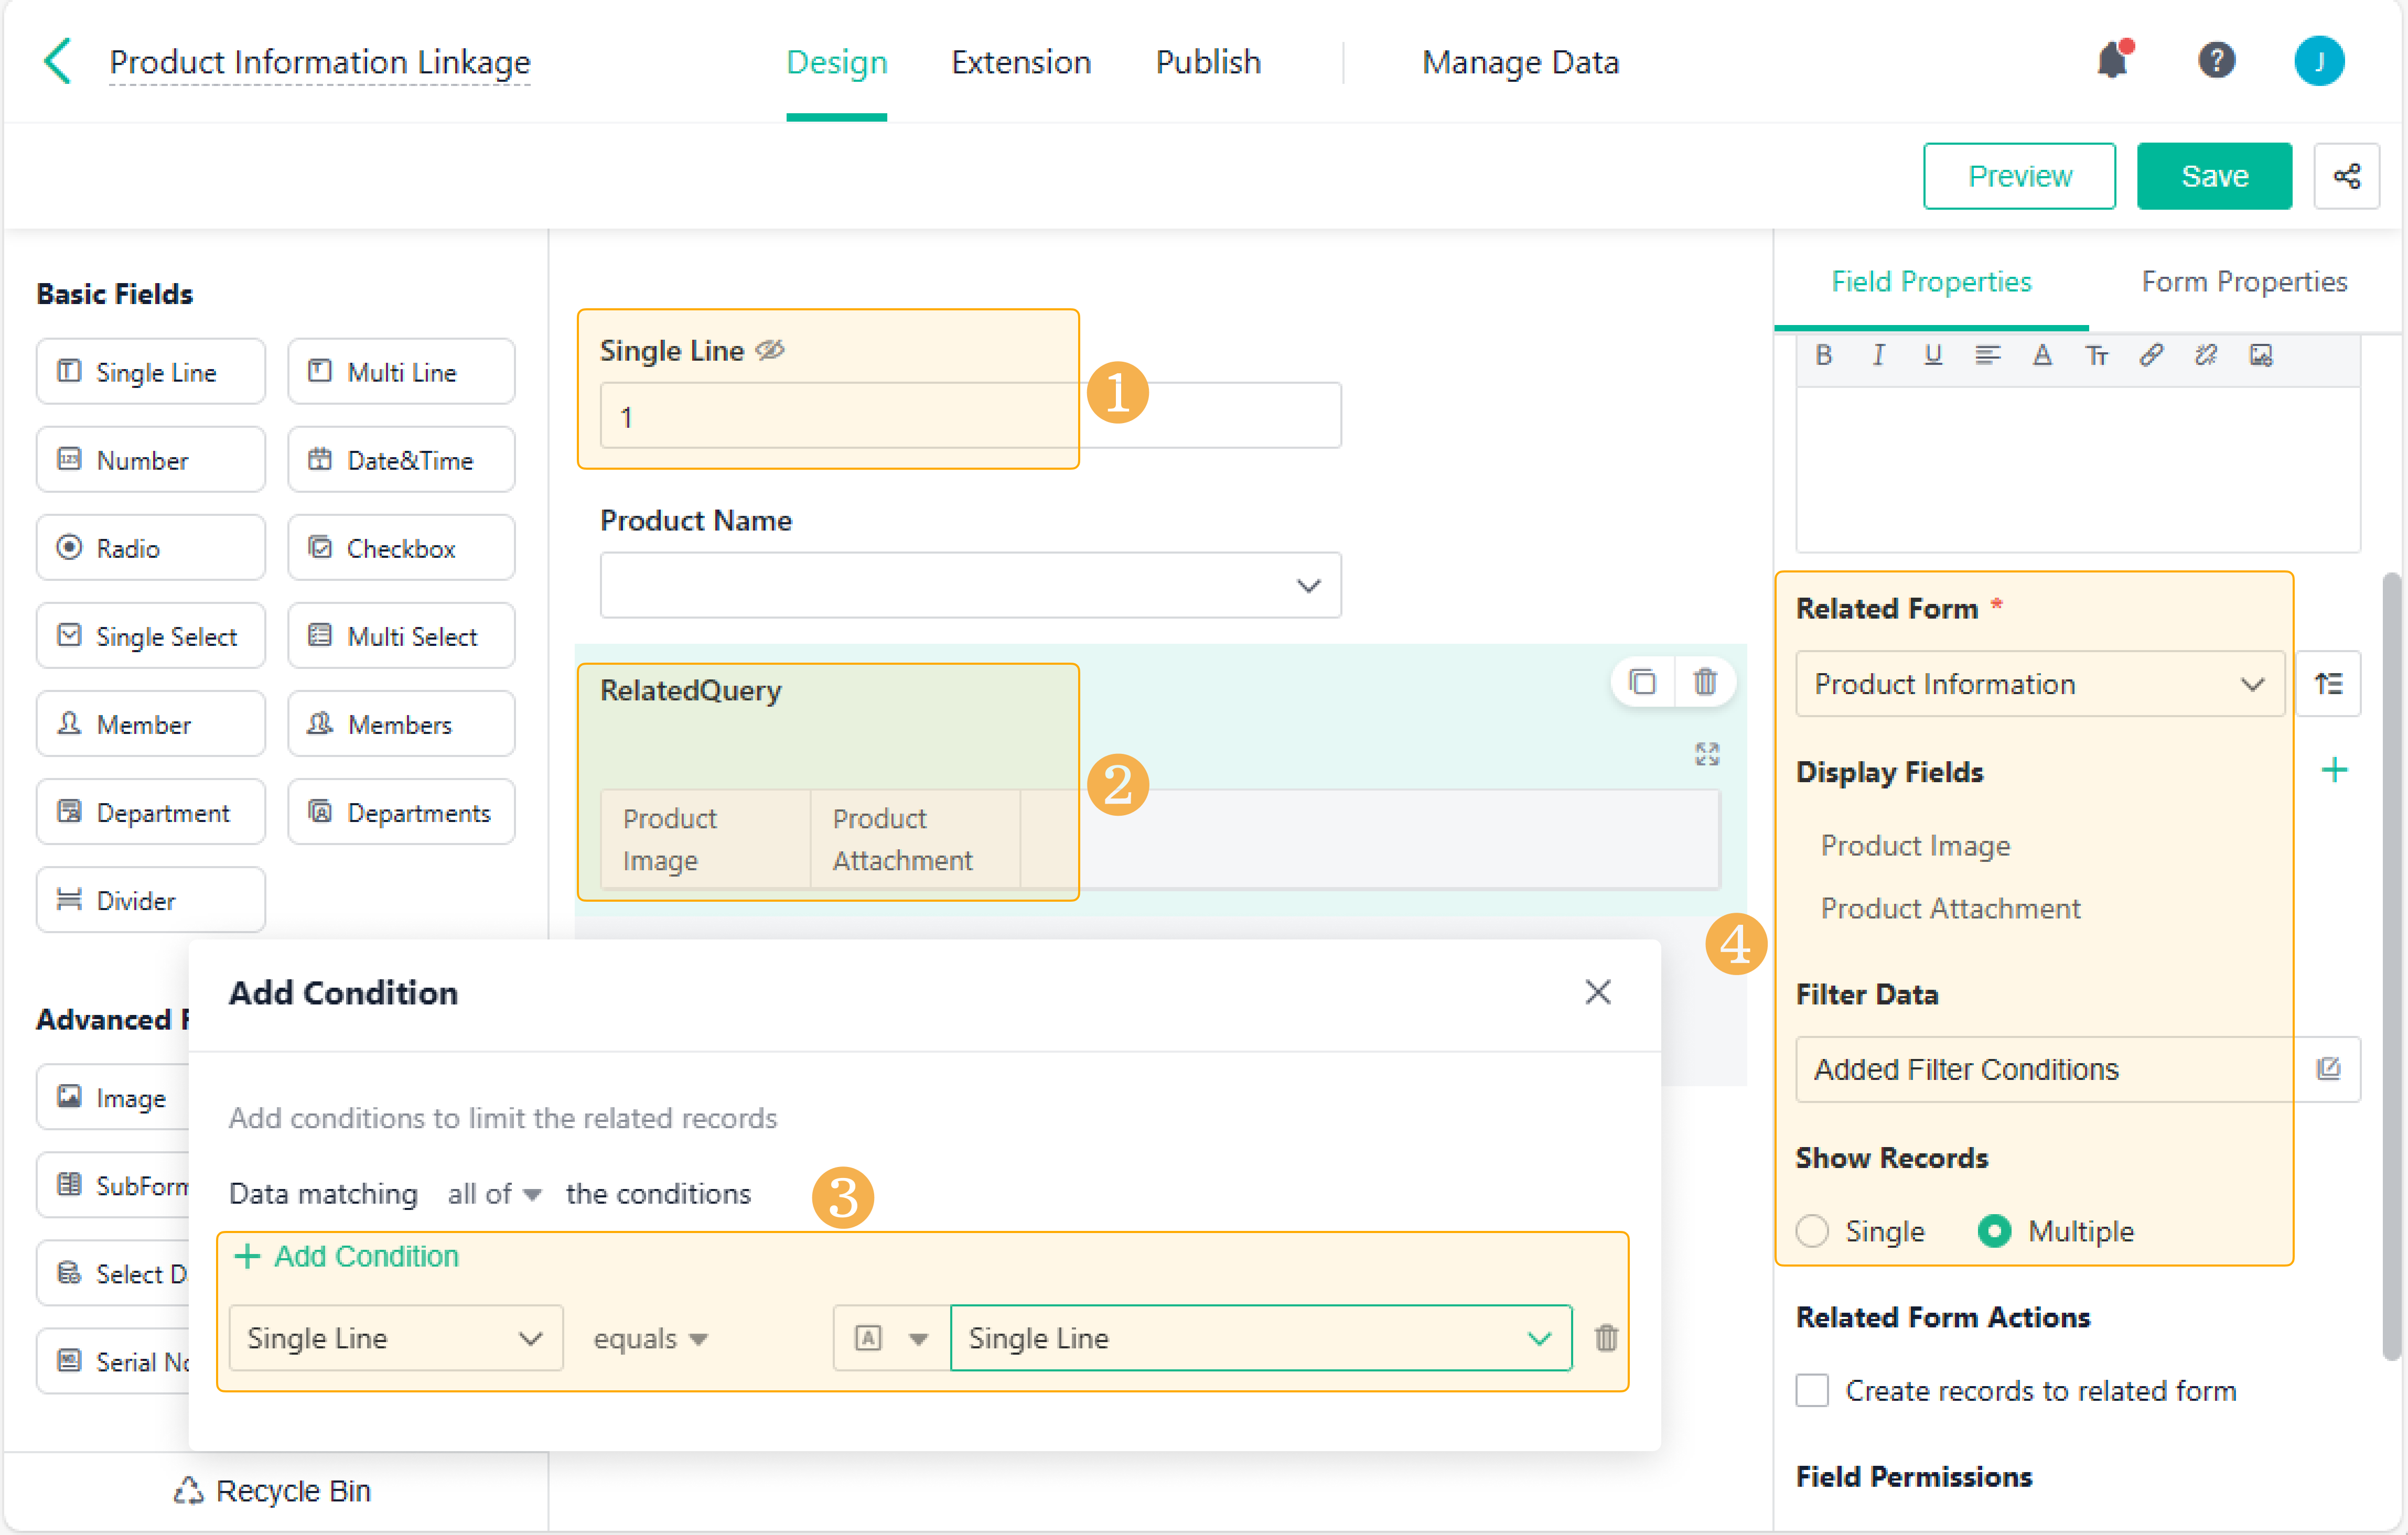Open condition field Single Line dropdown
The image size is (2408, 1535).
coord(396,1338)
